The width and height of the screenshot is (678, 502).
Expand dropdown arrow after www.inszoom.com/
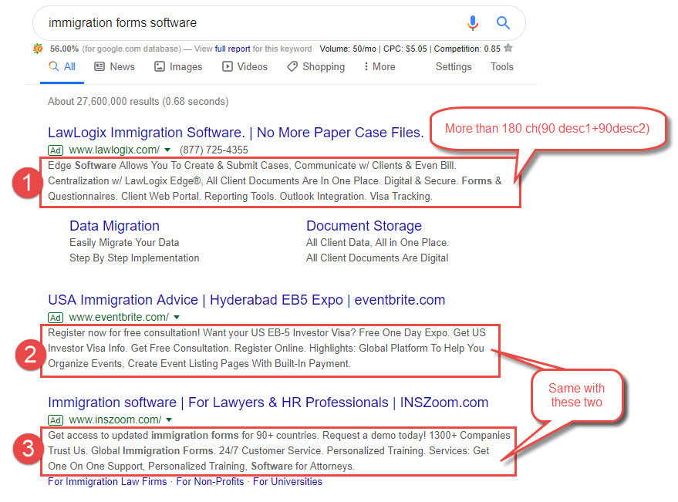click(169, 419)
